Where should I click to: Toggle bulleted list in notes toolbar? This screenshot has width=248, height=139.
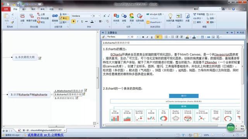172,37
